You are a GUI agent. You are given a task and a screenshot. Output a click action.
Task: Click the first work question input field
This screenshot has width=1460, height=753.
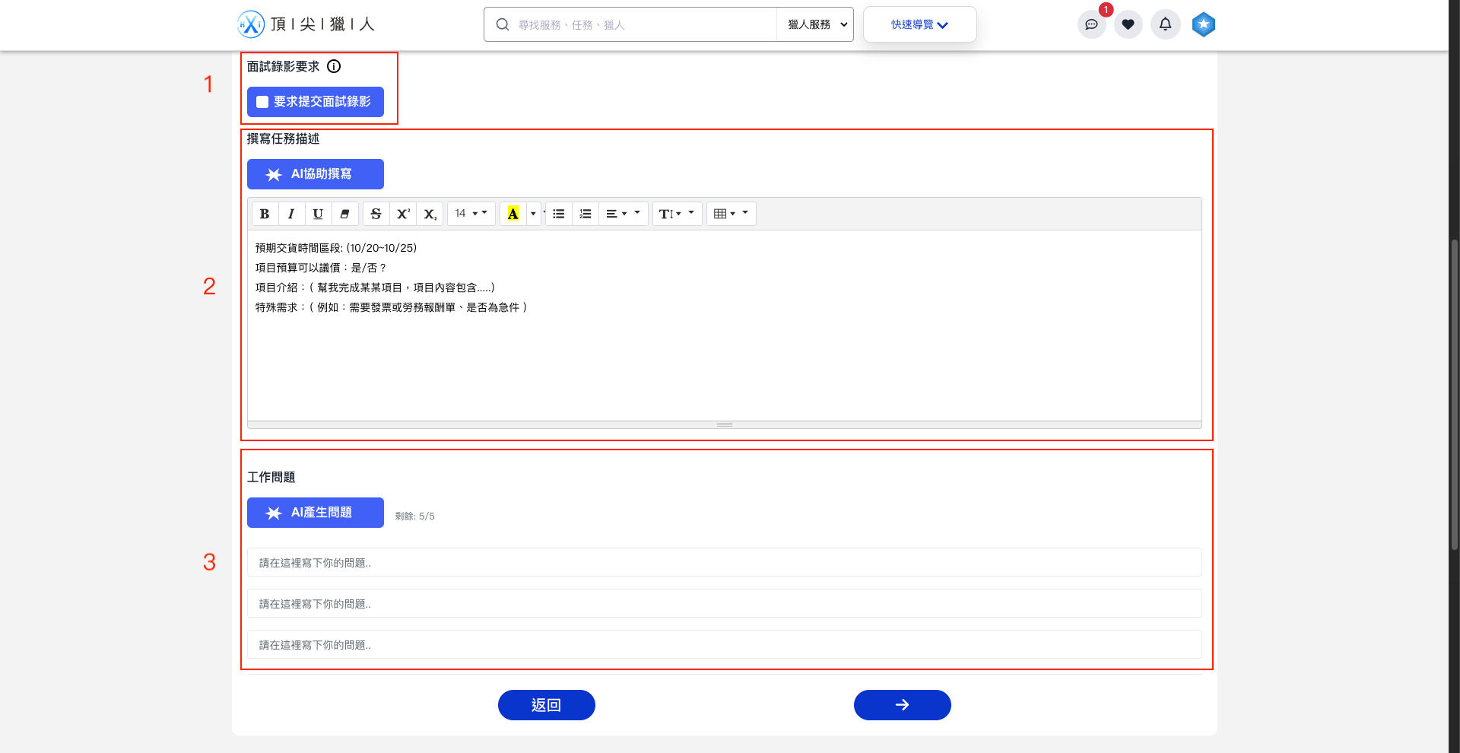click(724, 563)
